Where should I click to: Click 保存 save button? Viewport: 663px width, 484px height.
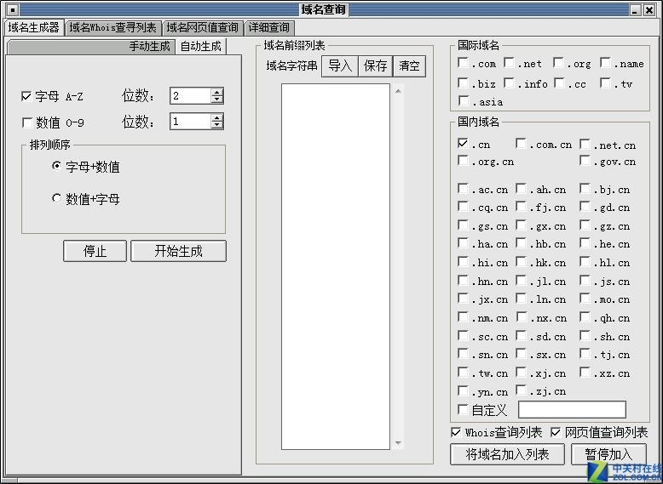point(376,66)
